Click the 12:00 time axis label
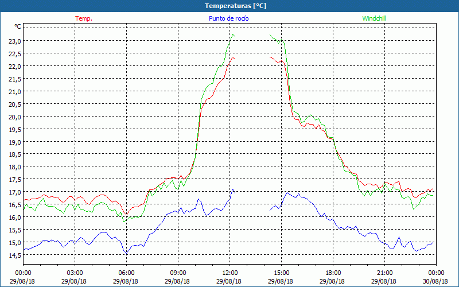 pos(230,273)
